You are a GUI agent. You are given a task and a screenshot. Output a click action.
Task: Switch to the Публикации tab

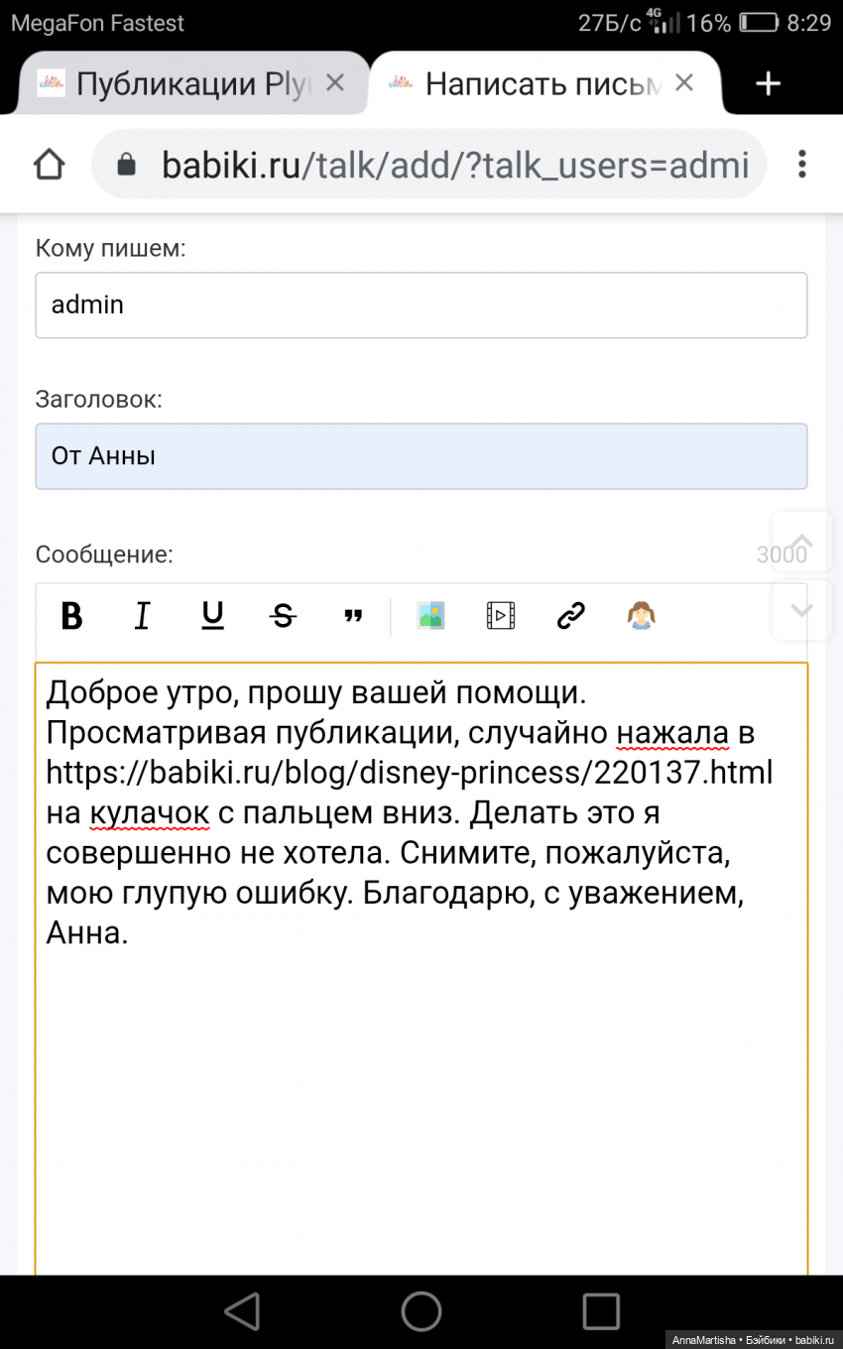(179, 84)
